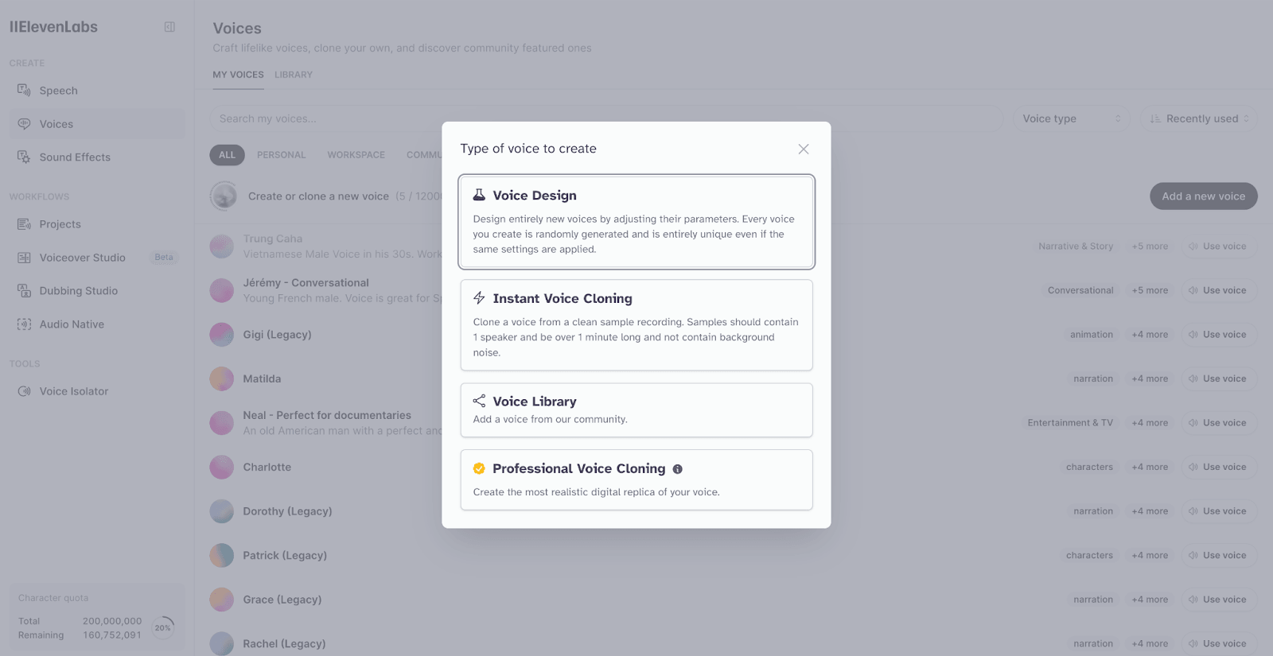Click the Professional Voice Cloning info icon
Screen dimensions: 1273x656
pos(677,468)
